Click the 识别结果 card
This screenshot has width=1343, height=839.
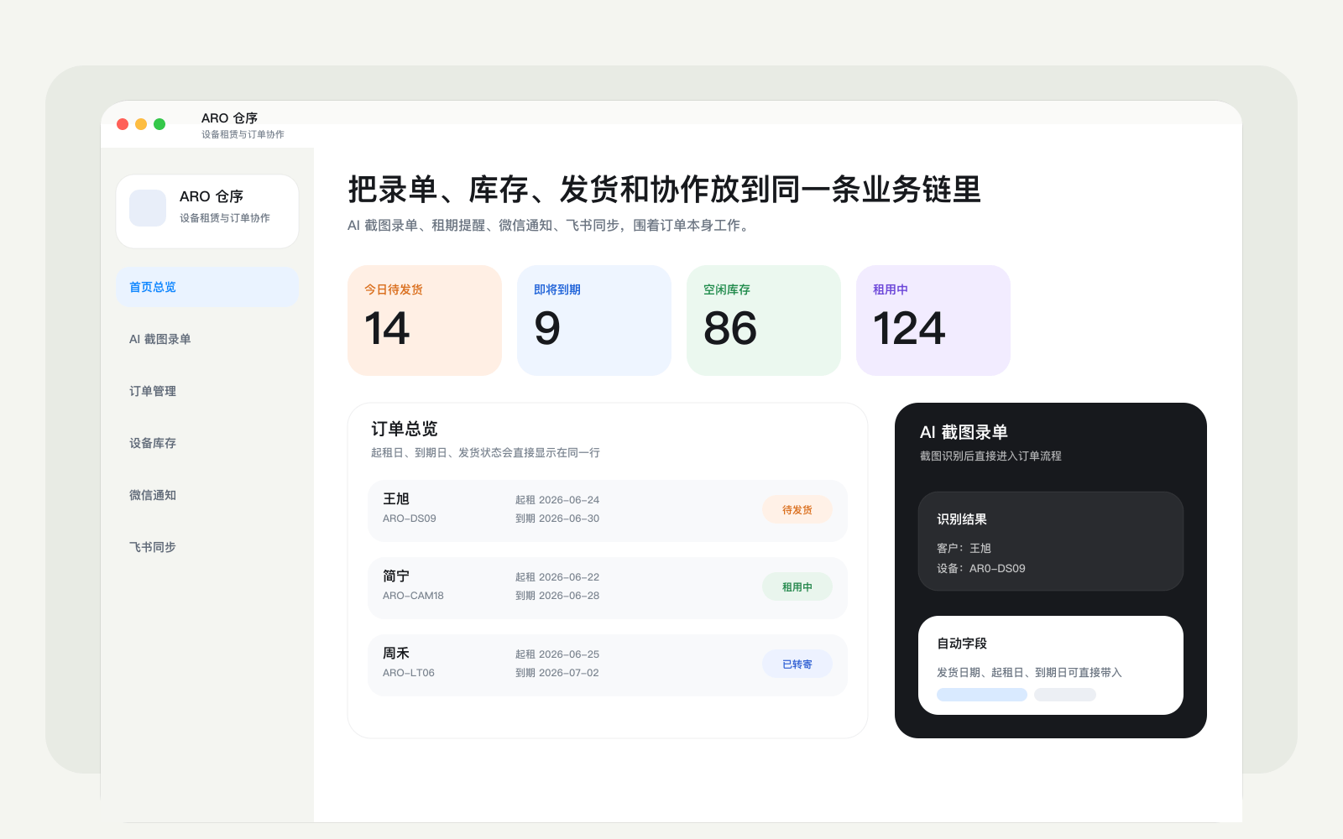point(1051,541)
